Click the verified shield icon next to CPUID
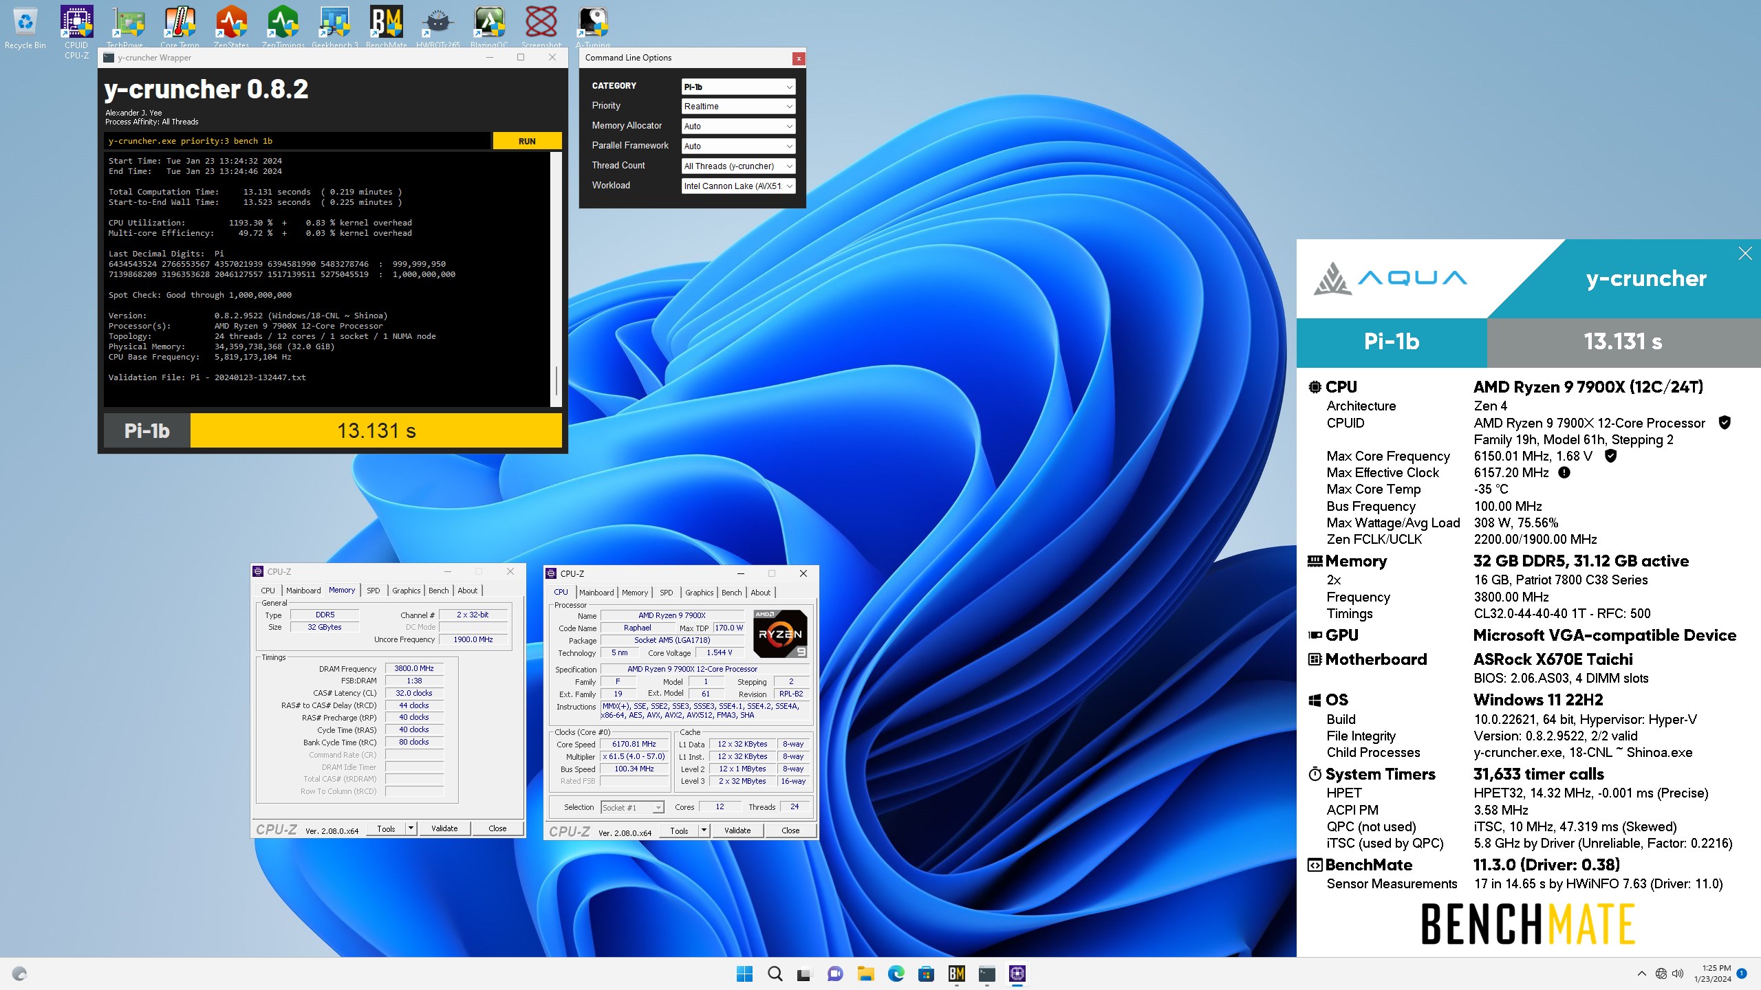Viewport: 1761px width, 990px height. (x=1725, y=422)
